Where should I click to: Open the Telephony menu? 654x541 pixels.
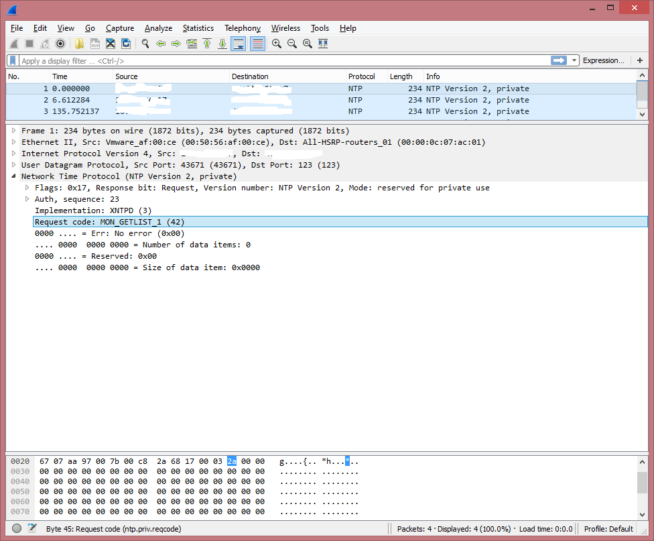point(243,28)
